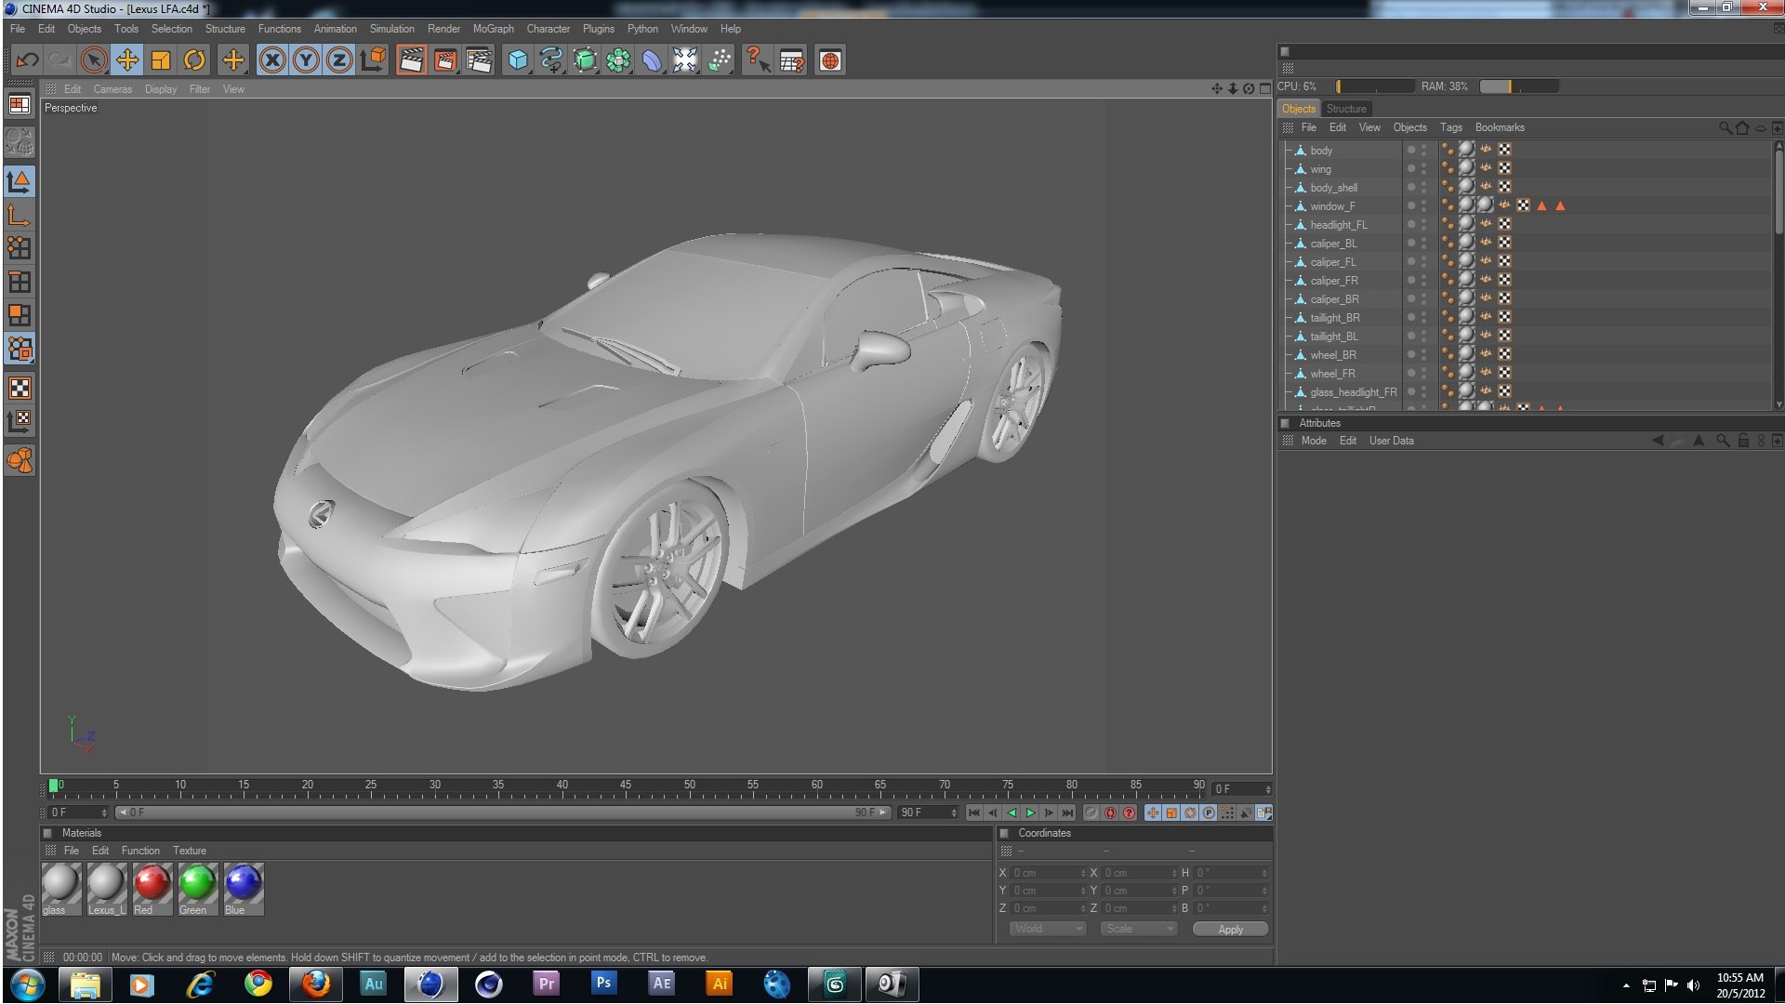1785x1004 pixels.
Task: Play the animation forwards
Action: [x=1030, y=812]
